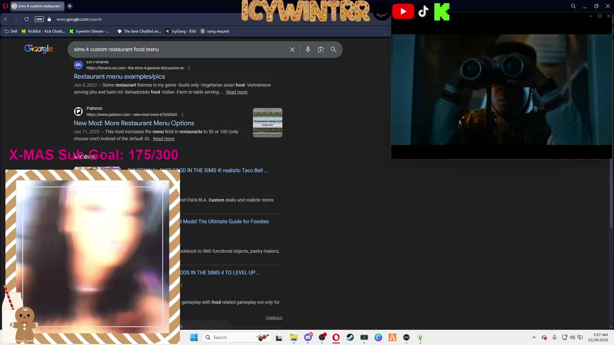Open the Windows Start menu

194,337
